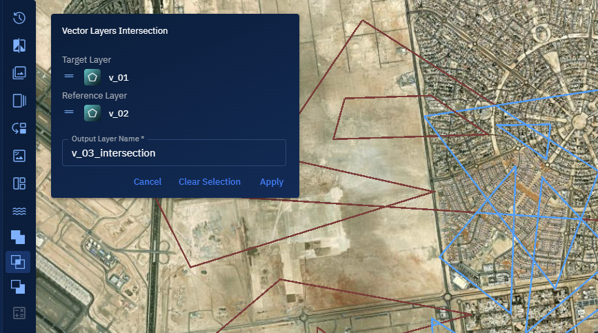Select the vector difference squares tool
This screenshot has width=598, height=333.
coord(19,287)
